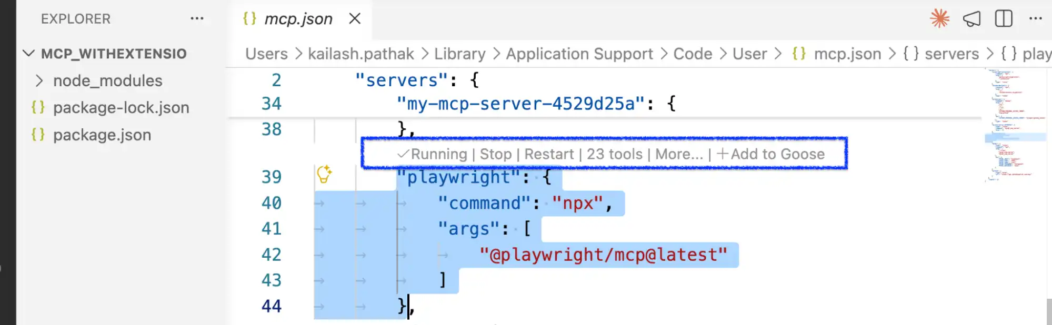The width and height of the screenshot is (1052, 325).
Task: Restart the playwright MCP server
Action: click(549, 154)
